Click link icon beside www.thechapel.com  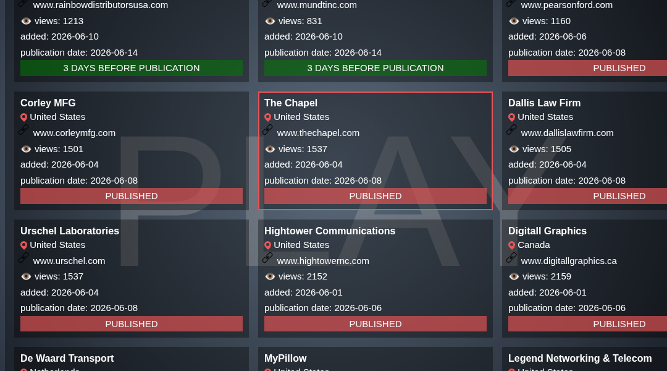click(267, 129)
